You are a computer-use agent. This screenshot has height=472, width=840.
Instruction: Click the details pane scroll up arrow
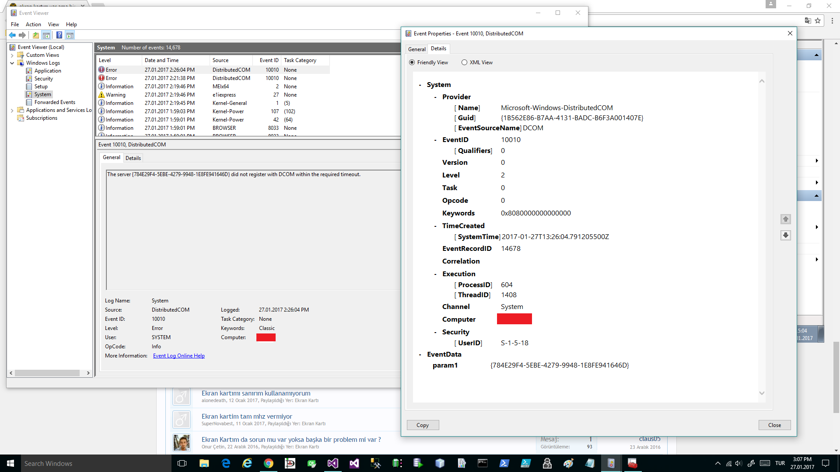tap(762, 81)
